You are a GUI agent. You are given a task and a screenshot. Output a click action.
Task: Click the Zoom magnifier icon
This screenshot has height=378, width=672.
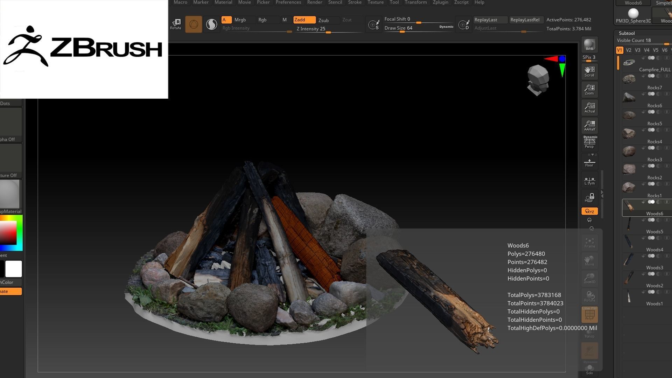(589, 90)
